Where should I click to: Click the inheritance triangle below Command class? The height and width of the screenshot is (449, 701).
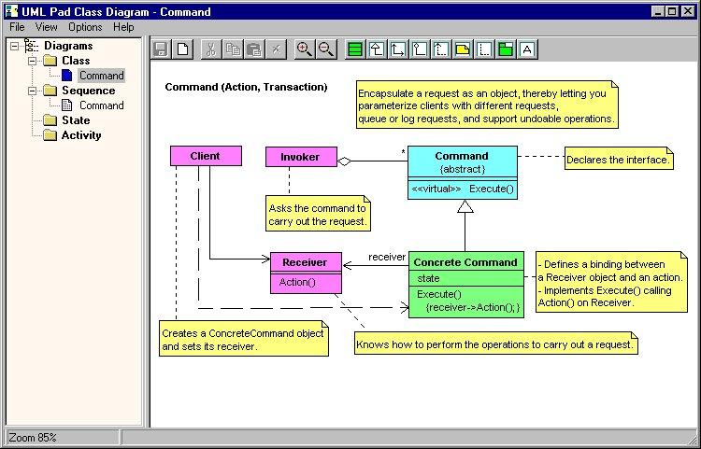pos(465,206)
